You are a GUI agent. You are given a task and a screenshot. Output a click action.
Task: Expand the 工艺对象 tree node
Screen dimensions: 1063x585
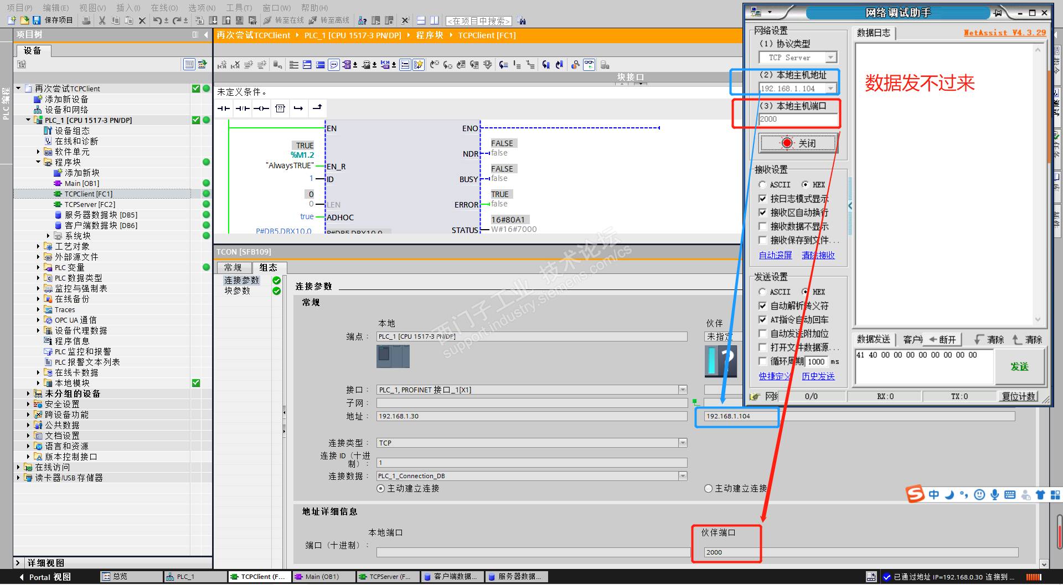tap(38, 246)
